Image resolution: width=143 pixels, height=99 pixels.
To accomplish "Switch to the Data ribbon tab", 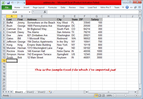I will [x=63, y=8].
